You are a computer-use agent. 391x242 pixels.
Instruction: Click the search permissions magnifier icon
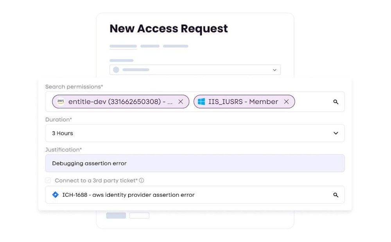coord(335,102)
